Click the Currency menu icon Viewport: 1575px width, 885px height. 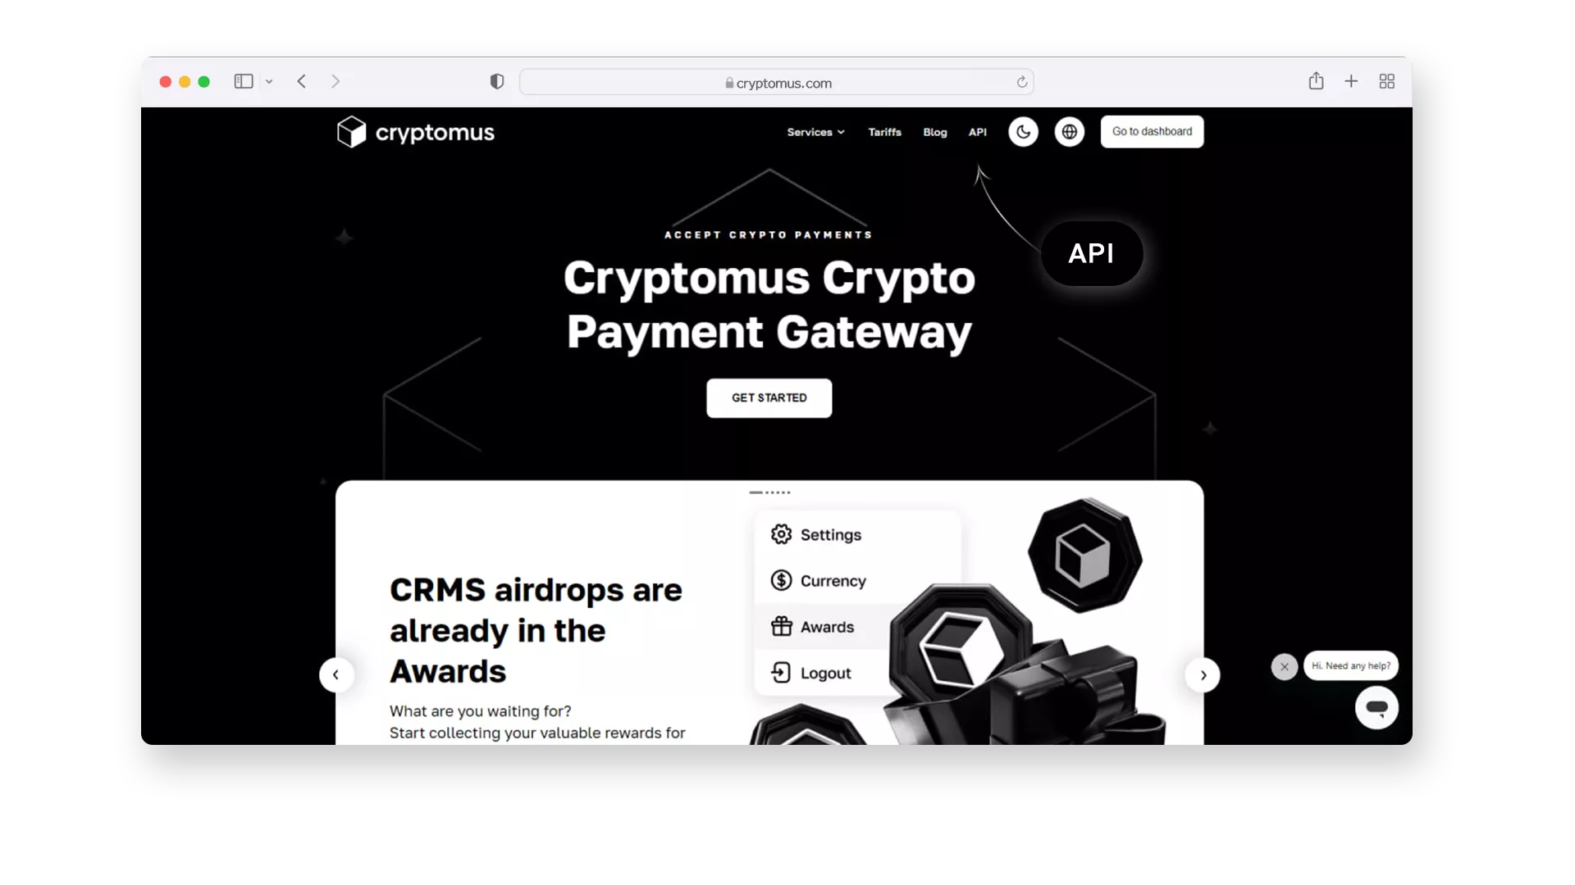pyautogui.click(x=781, y=580)
